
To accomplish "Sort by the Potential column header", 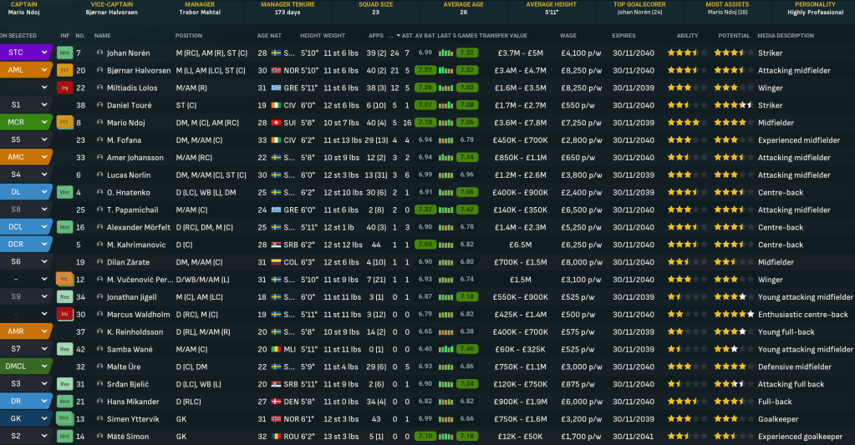I will [734, 36].
